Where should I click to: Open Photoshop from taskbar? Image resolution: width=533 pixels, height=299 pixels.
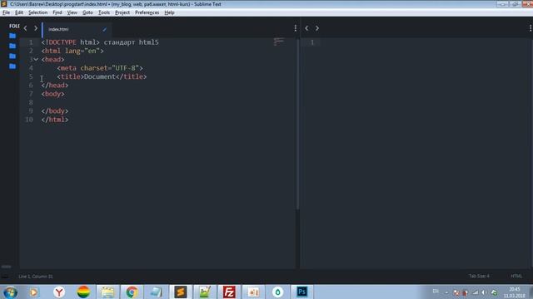click(x=301, y=292)
